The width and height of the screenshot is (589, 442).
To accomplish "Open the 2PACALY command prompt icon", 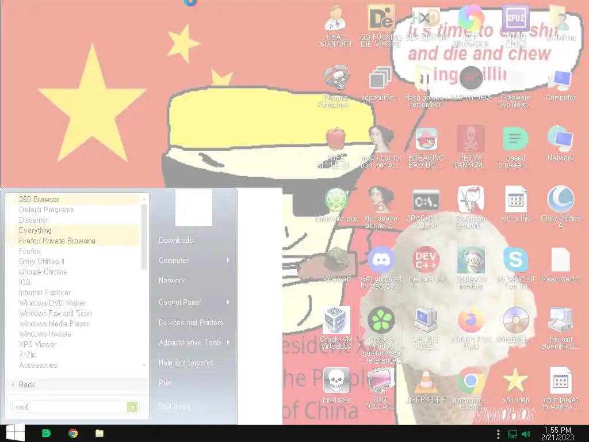I will pyautogui.click(x=426, y=208).
